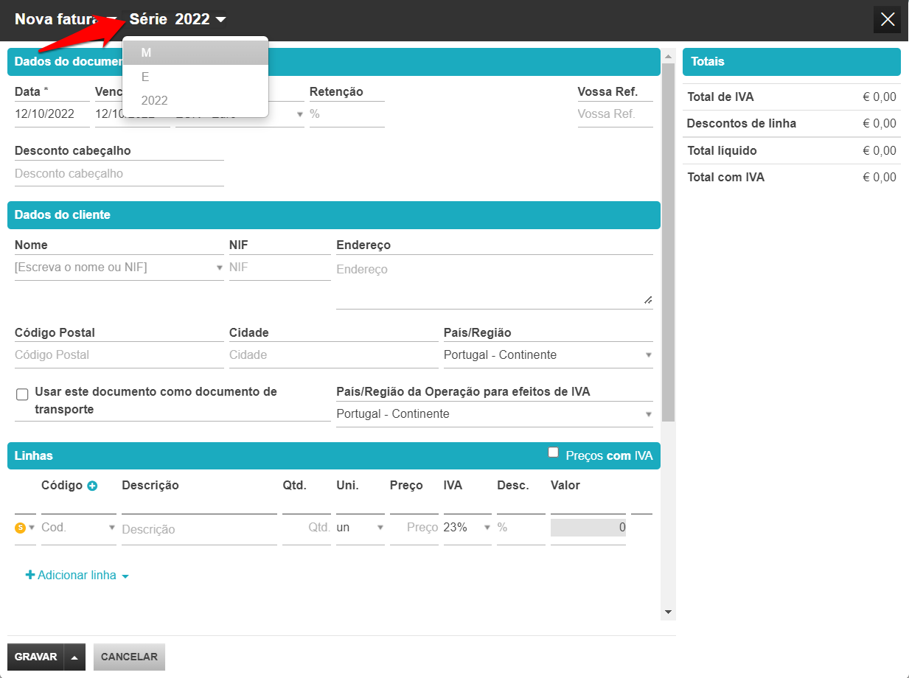The image size is (909, 678).
Task: Focus the Vossa Ref. input
Action: coord(616,114)
